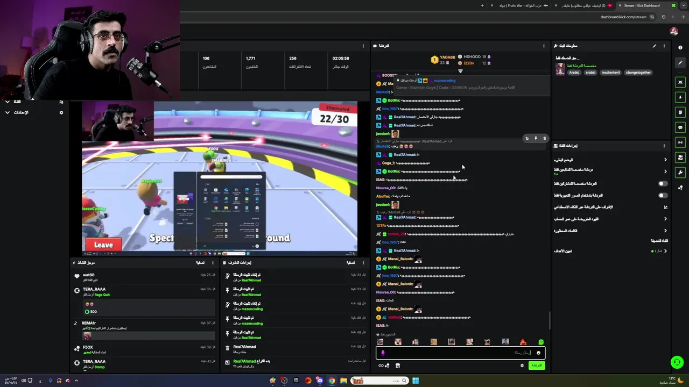The height and width of the screenshot is (387, 689).
Task: Click the chat scrollbar
Action: [550, 320]
